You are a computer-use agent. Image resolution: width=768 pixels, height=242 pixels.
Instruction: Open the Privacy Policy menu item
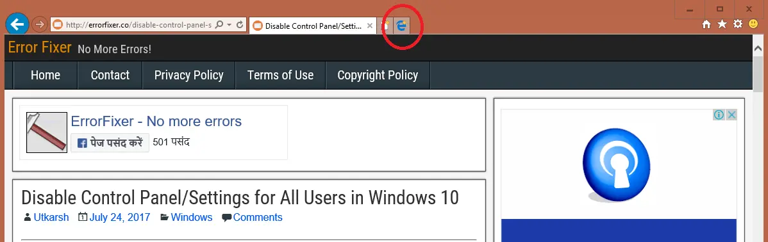point(188,75)
